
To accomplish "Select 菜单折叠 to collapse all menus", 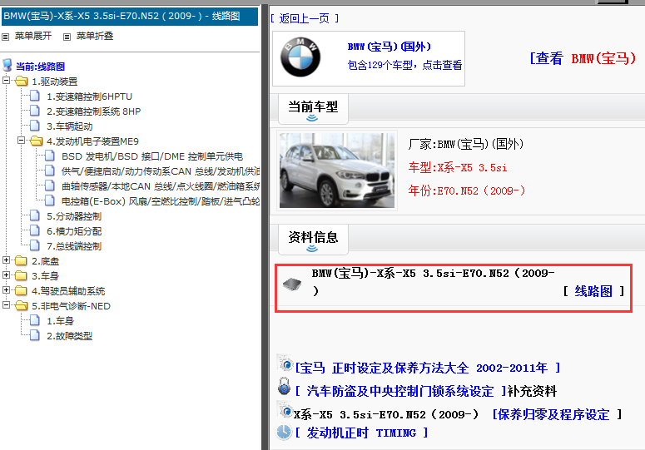I will coord(95,36).
